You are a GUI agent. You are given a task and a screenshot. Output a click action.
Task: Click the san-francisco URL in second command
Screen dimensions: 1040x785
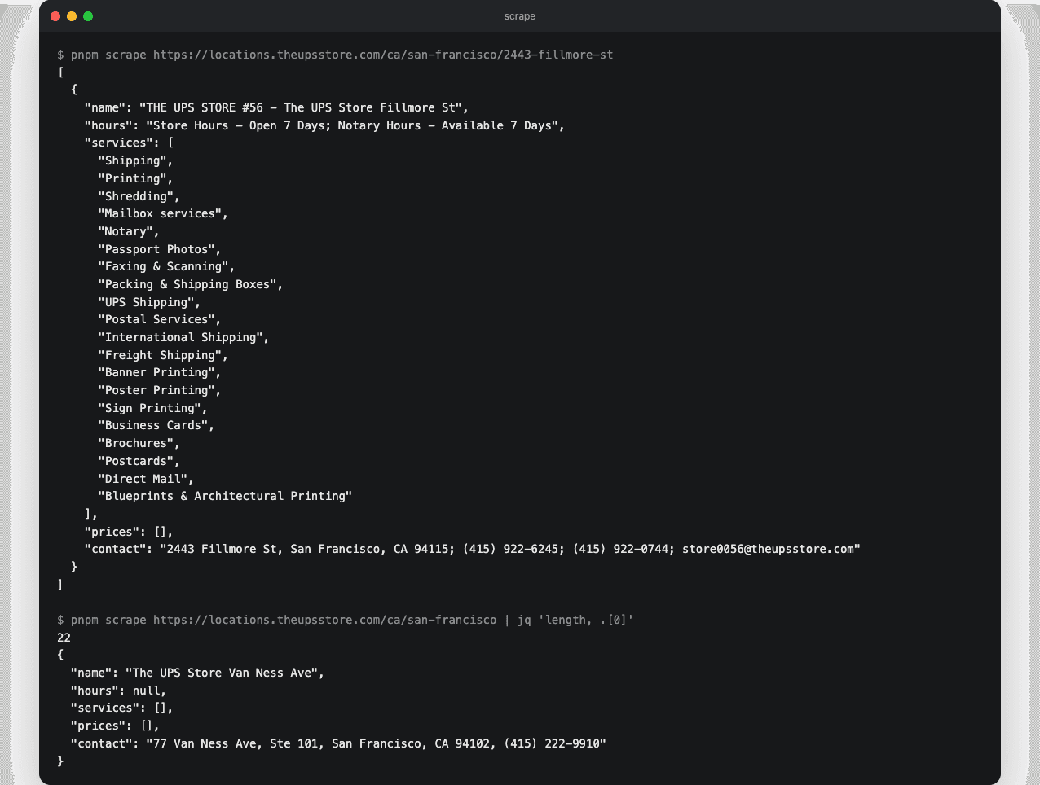[x=324, y=620]
